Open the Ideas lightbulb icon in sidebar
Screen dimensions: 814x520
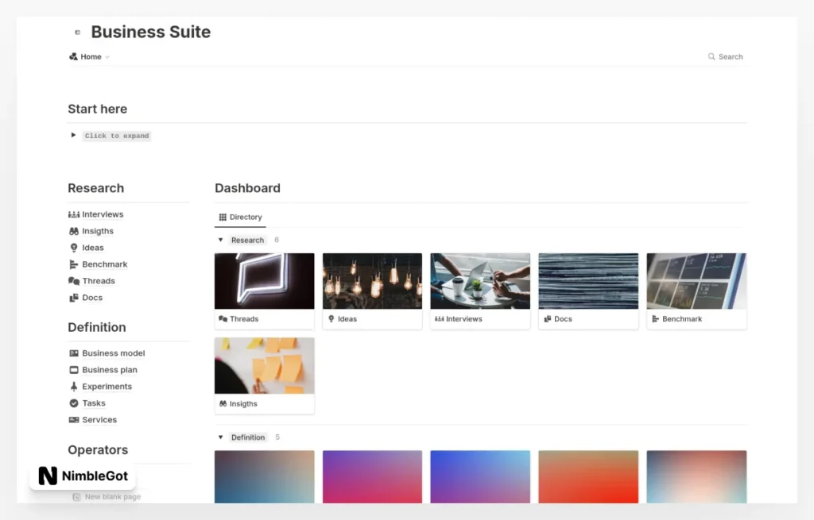[74, 248]
